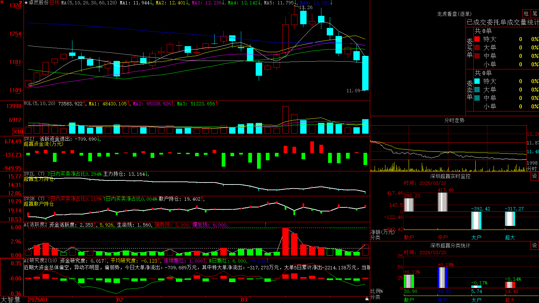The image size is (539, 303).
Task: Click the 02 month marker on timeline
Action: point(120,300)
